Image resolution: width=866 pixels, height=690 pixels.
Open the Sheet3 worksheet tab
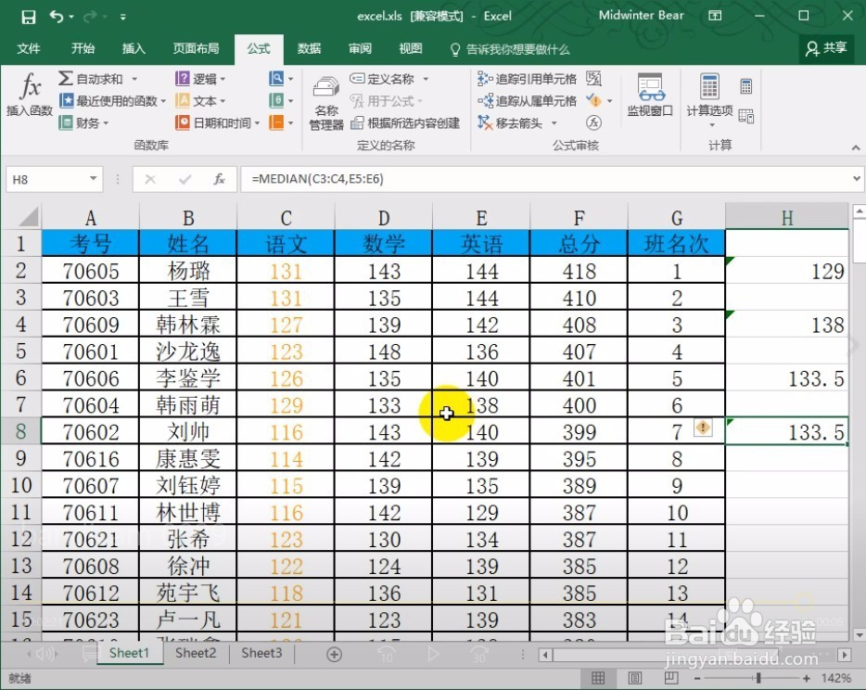[x=261, y=653]
